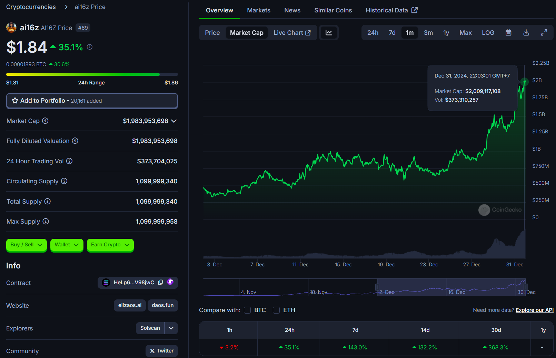Expand the chart to fullscreen
This screenshot has width=556, height=358.
point(544,33)
